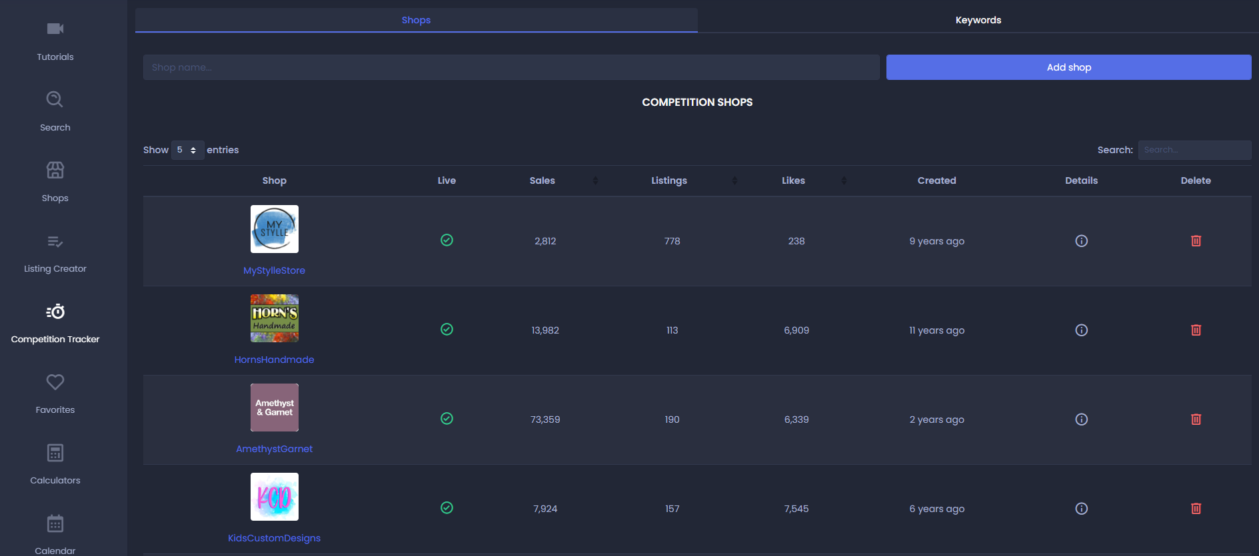Screen dimensions: 1259x556
Task: Delete the KidsCustomDesigns shop entry
Action: point(1196,509)
